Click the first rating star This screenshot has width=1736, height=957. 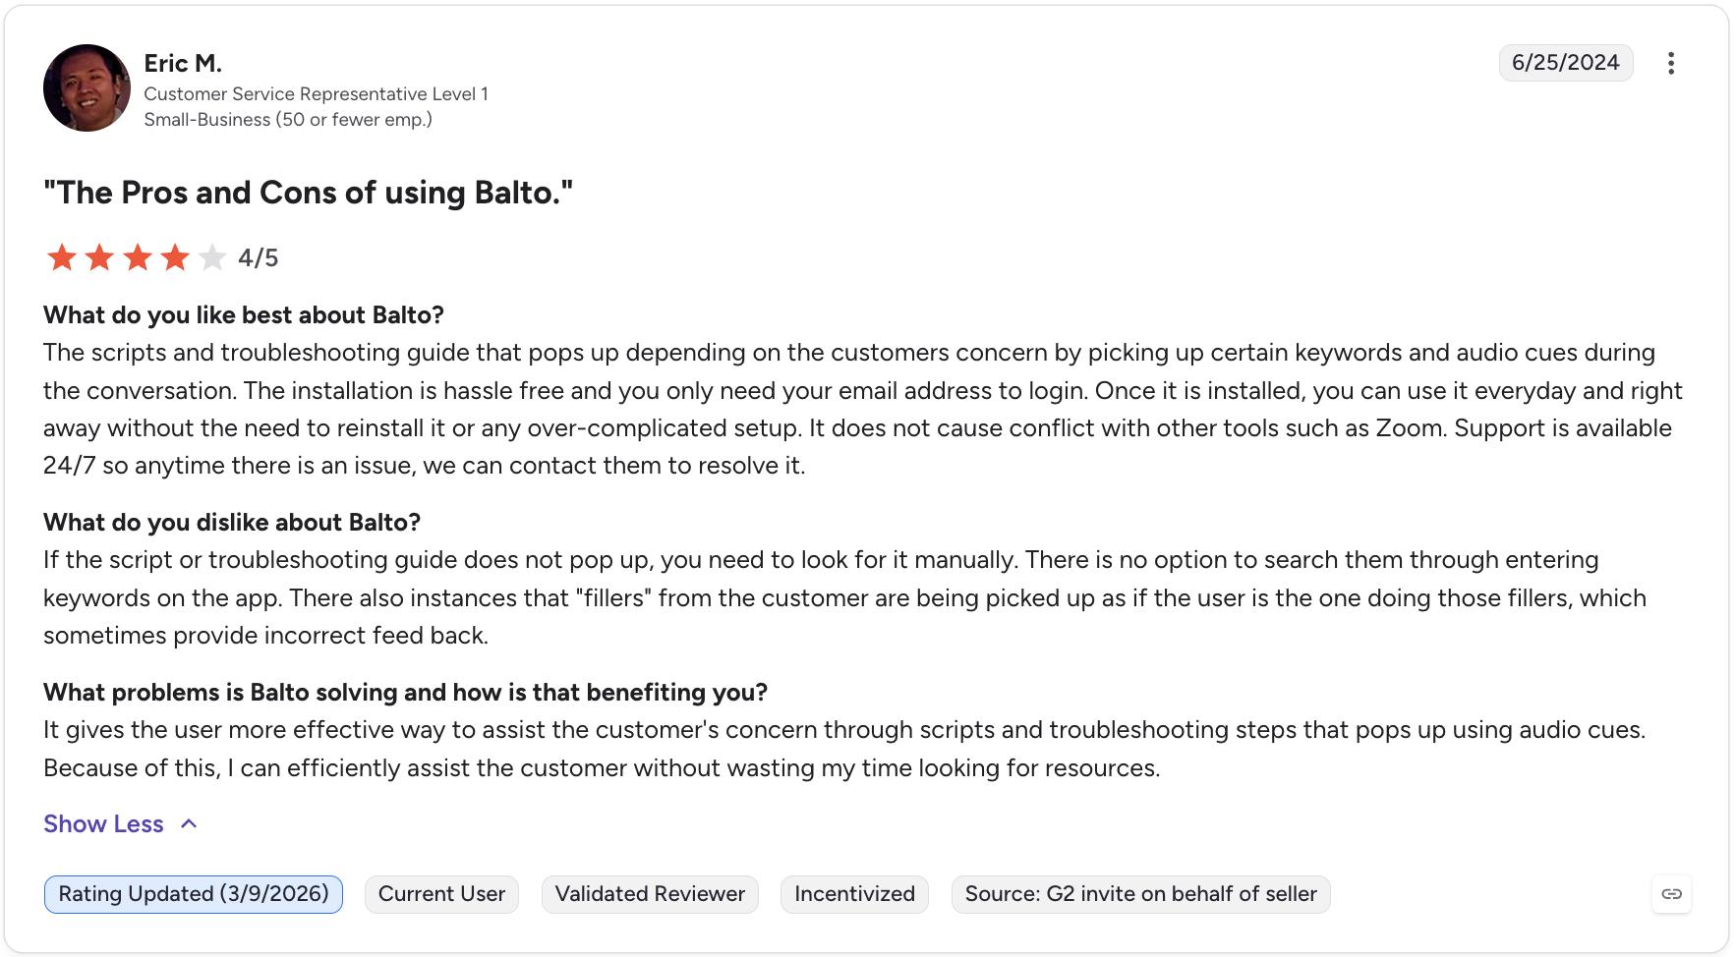pyautogui.click(x=62, y=257)
